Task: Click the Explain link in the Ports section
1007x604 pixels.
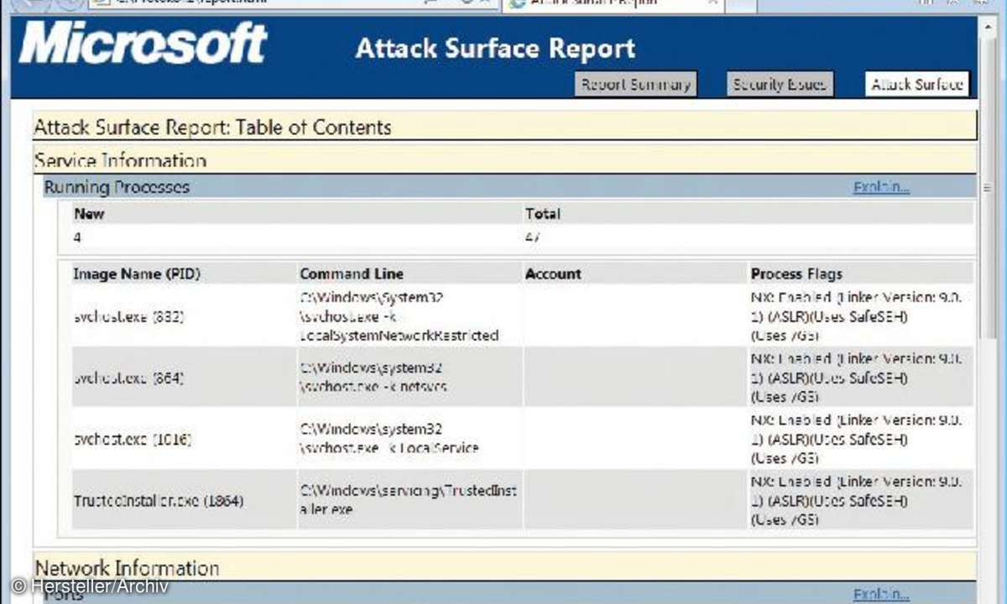Action: pyautogui.click(x=881, y=595)
